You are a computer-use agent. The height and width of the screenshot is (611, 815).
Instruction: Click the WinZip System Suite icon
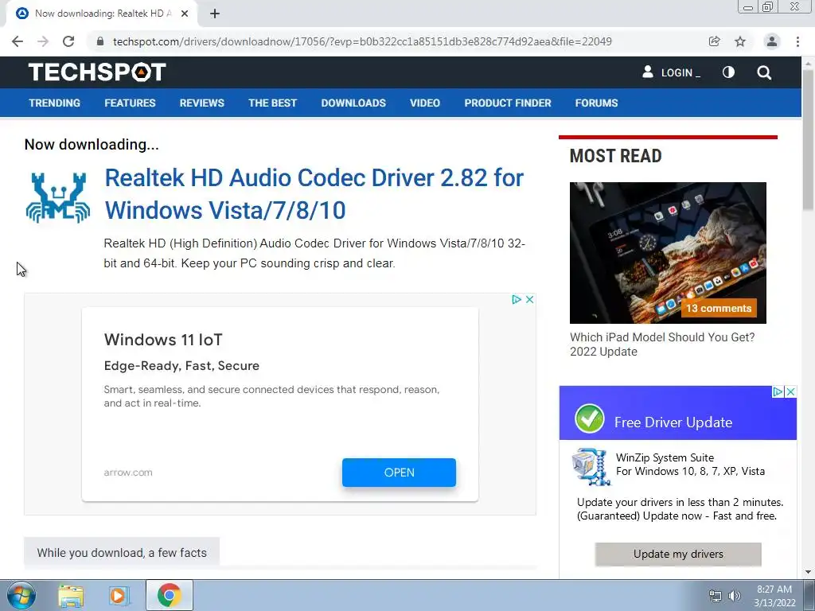coord(591,467)
